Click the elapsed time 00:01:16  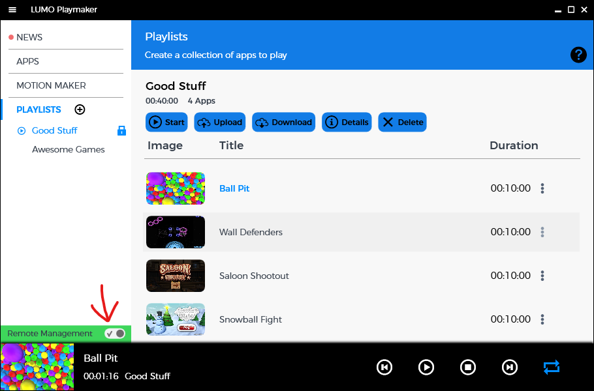(x=101, y=376)
